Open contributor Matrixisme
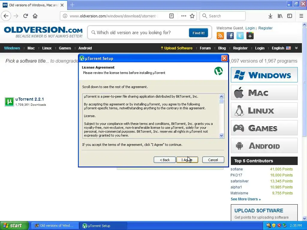307x230 pixels. (x=239, y=193)
